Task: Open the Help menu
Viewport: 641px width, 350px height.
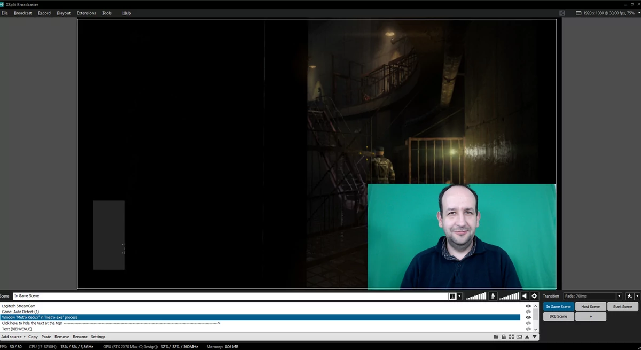Action: coord(127,13)
